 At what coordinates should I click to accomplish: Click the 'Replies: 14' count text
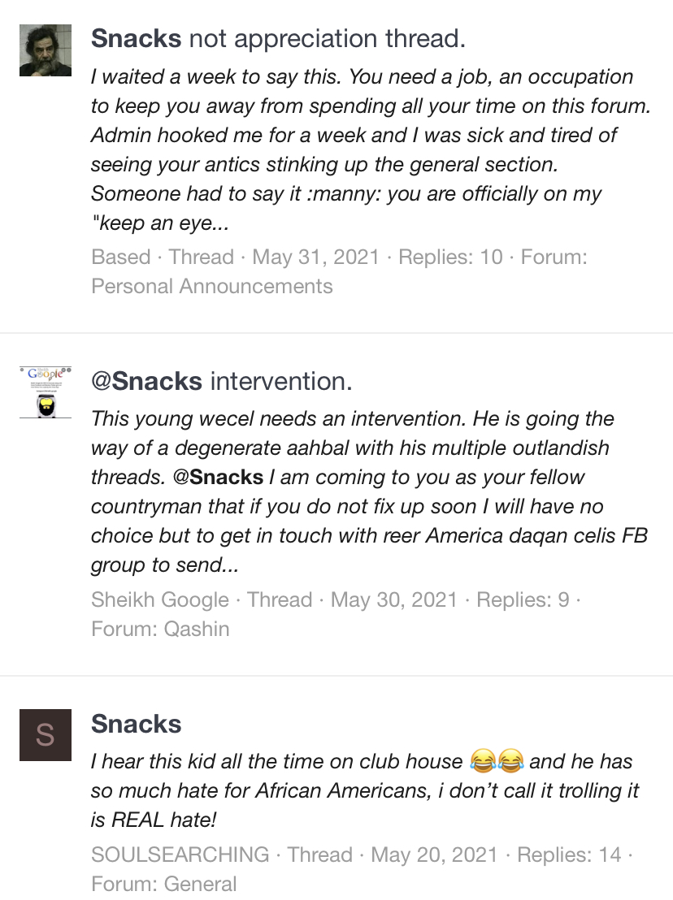pos(569,855)
